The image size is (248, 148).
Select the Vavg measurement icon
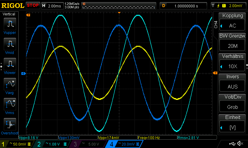point(10,84)
